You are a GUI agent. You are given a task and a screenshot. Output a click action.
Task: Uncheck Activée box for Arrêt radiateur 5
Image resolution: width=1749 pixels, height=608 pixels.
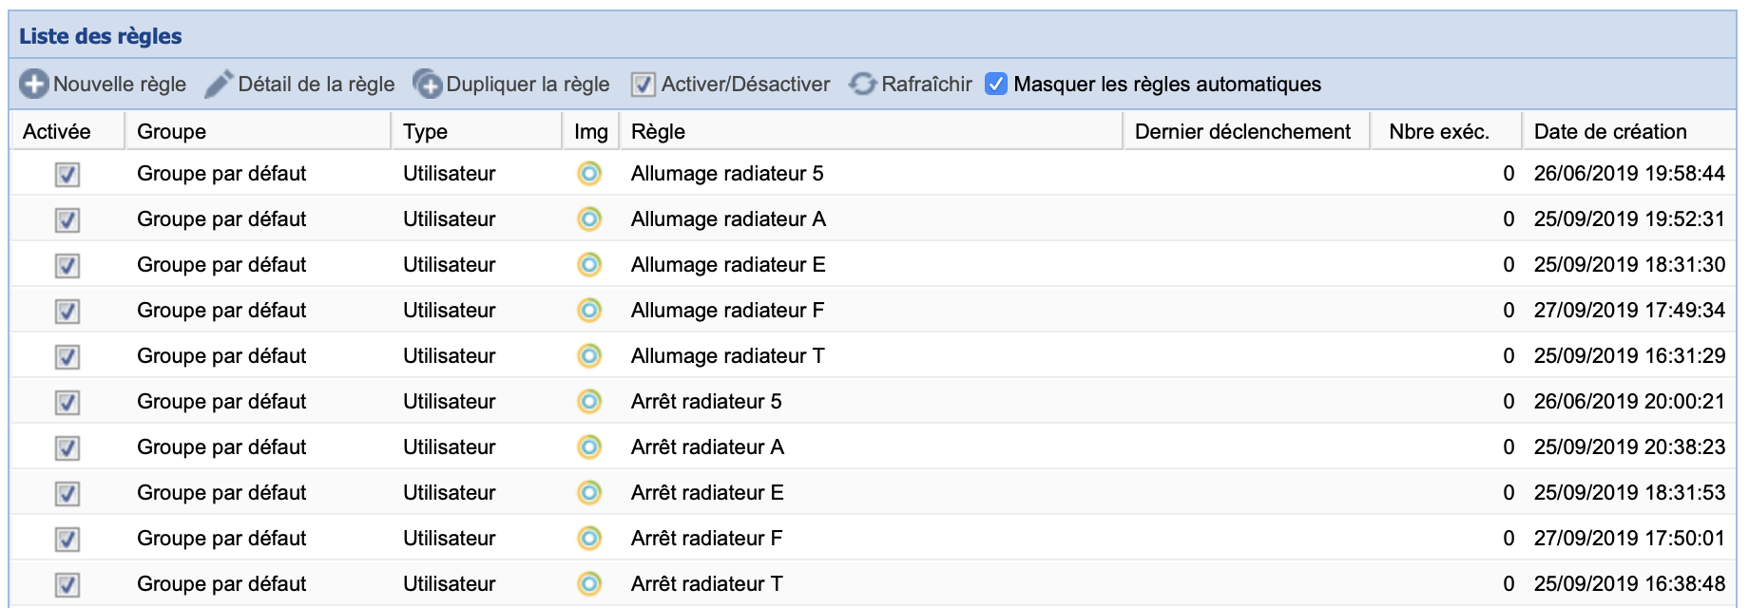(67, 402)
